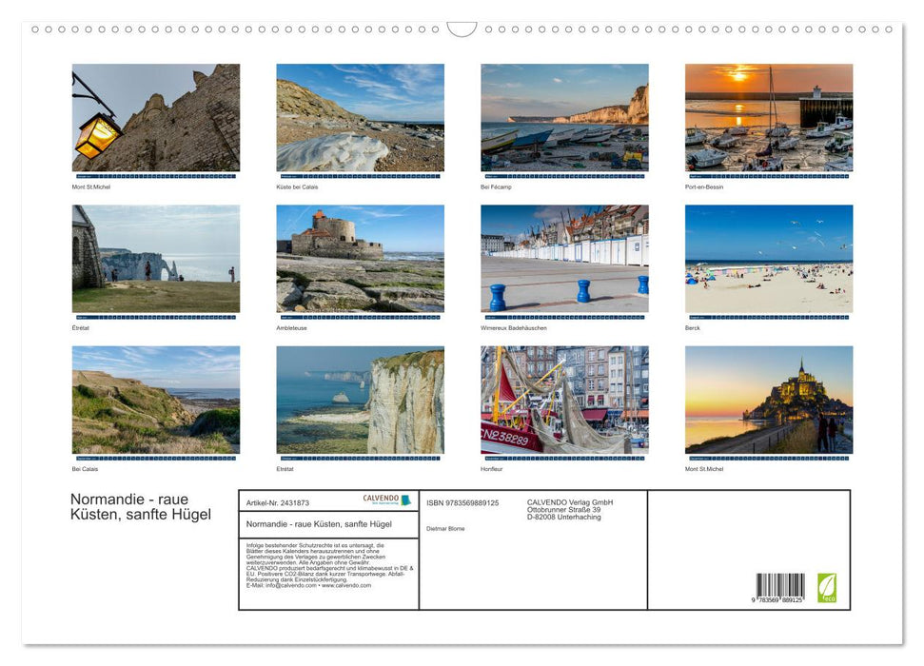Select the caption 'Bei Calais'

pyautogui.click(x=85, y=469)
